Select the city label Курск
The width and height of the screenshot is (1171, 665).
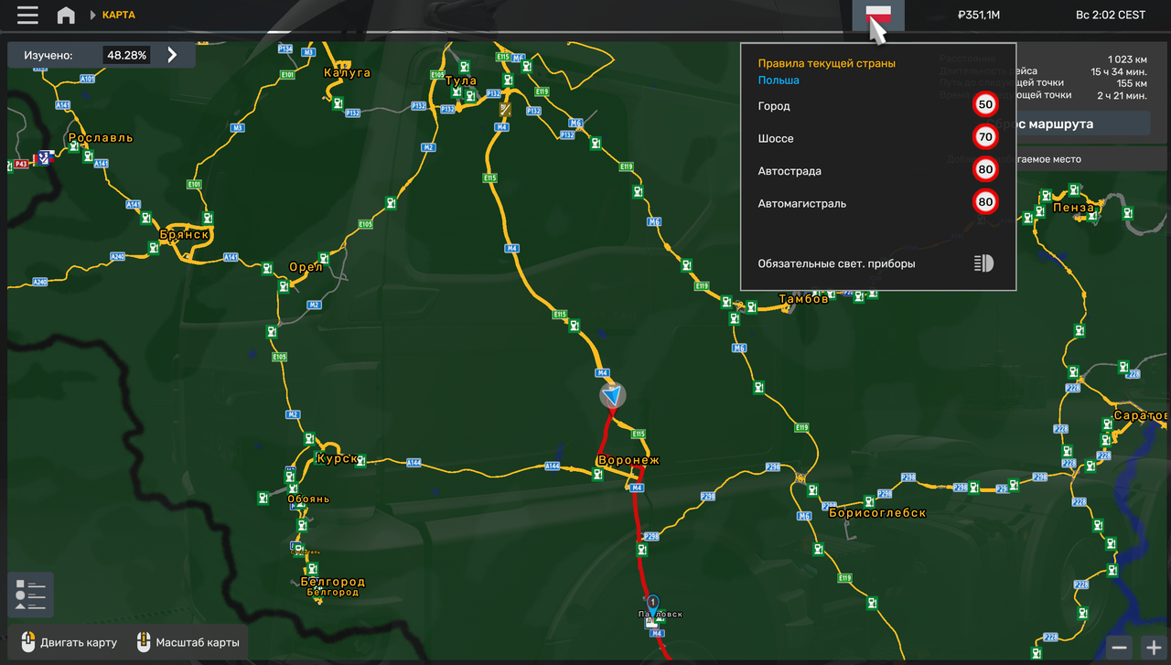coord(337,458)
